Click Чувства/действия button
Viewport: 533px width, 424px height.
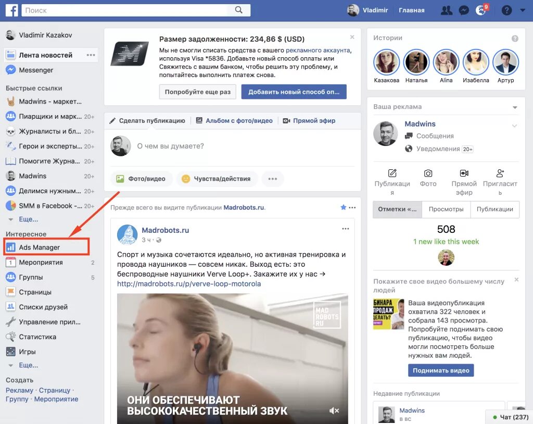(x=216, y=179)
